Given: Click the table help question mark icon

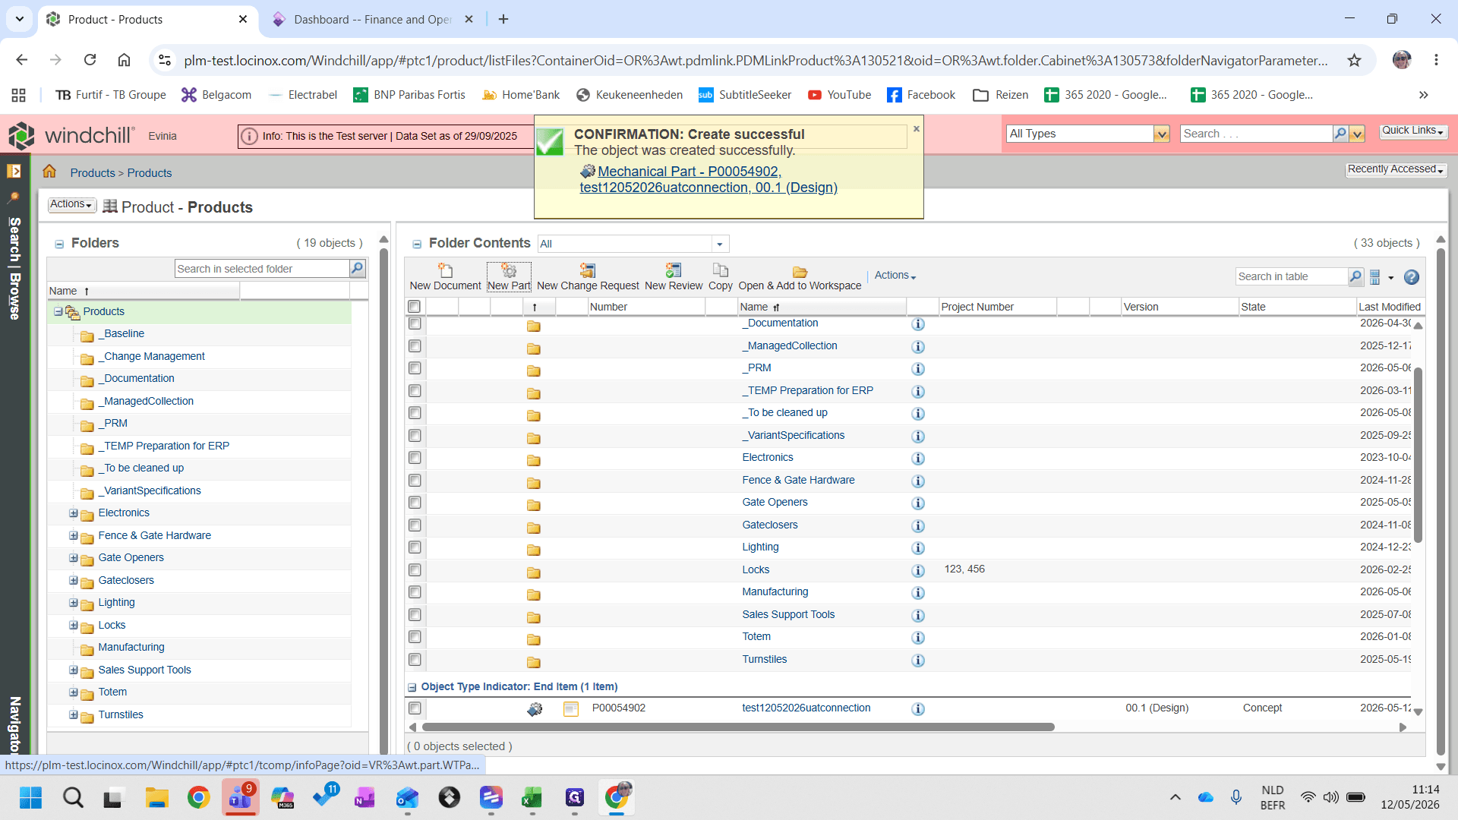Looking at the screenshot, I should click(x=1412, y=277).
